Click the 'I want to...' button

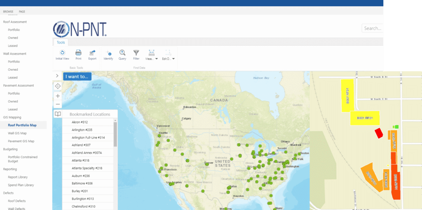[x=77, y=76]
